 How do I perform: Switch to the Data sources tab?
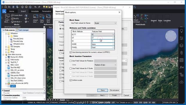tap(8, 30)
